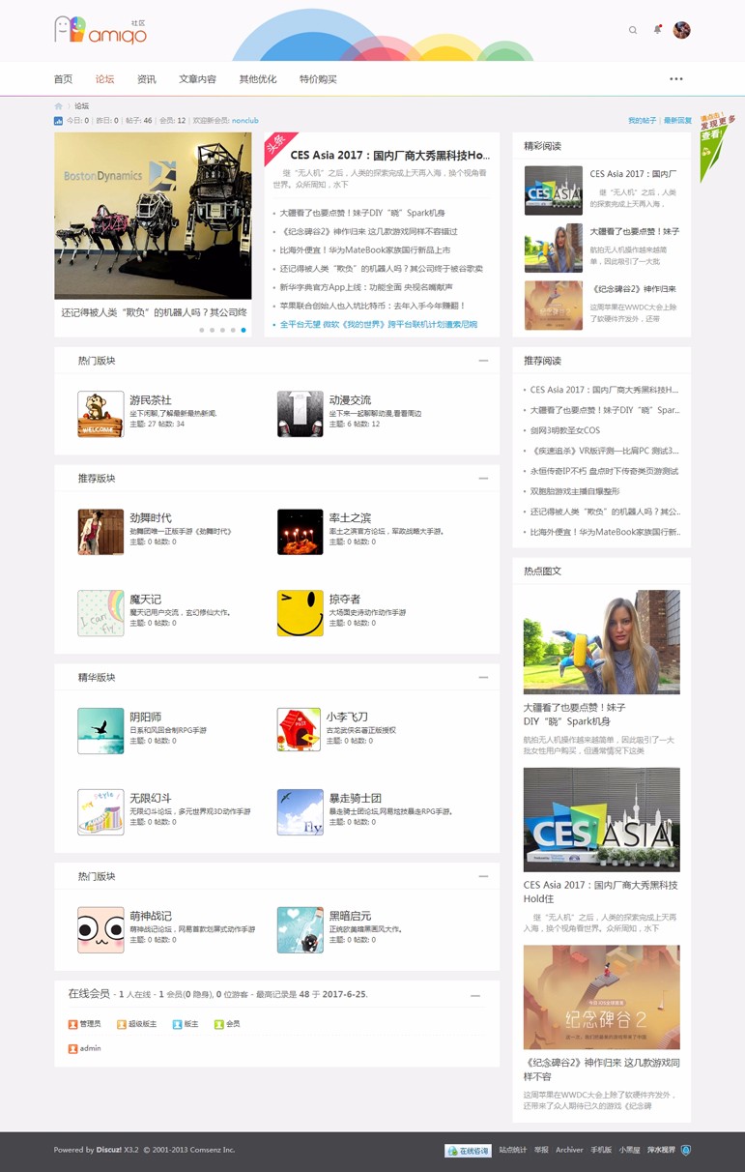Click the 在线咨询 button in footer
Viewport: 745px width, 1172px height.
(468, 1150)
